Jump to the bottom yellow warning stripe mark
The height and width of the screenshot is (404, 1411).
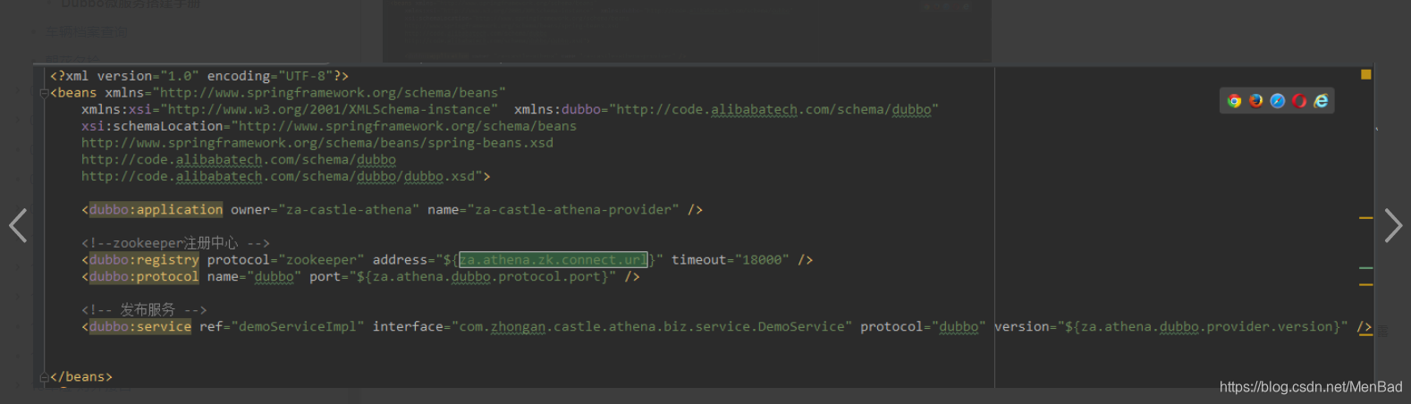coord(1365,334)
